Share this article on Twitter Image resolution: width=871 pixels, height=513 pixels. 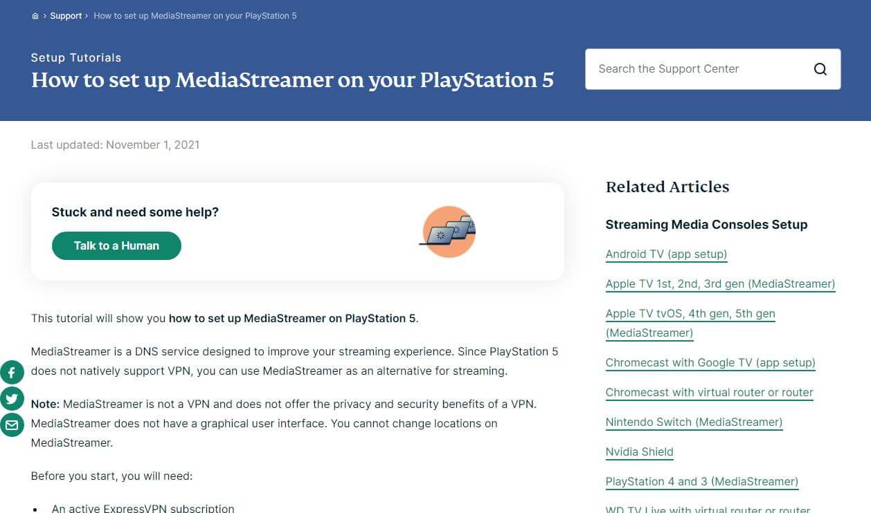[x=12, y=399]
